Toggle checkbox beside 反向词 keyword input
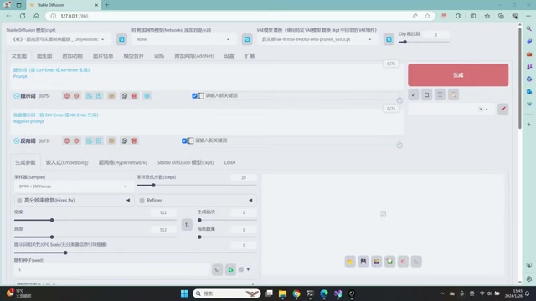Screen dimensions: 536x301 tap(184, 140)
